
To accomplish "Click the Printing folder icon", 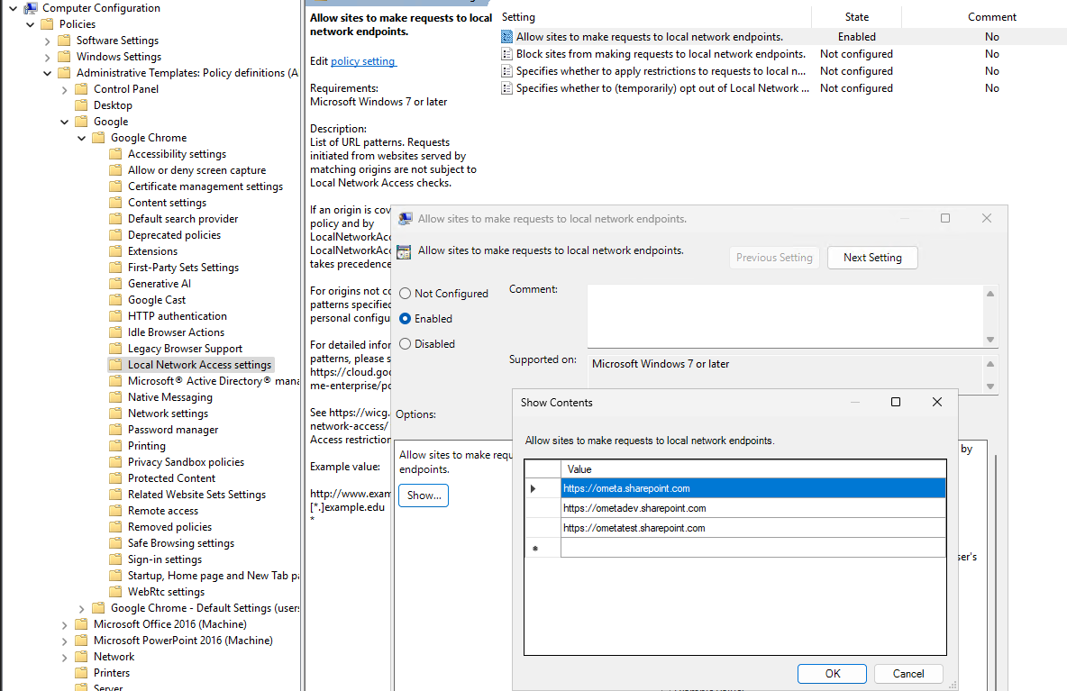I will pyautogui.click(x=115, y=446).
